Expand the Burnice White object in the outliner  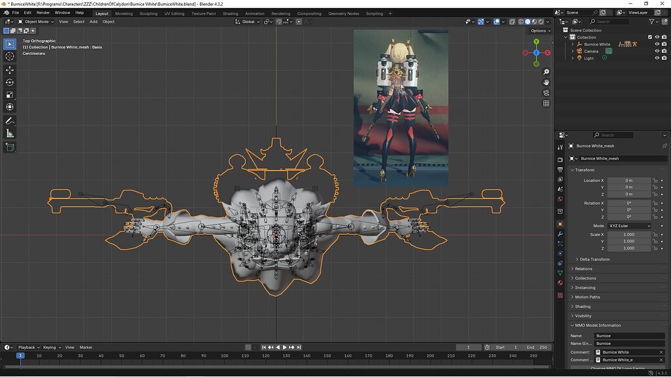pyautogui.click(x=572, y=44)
